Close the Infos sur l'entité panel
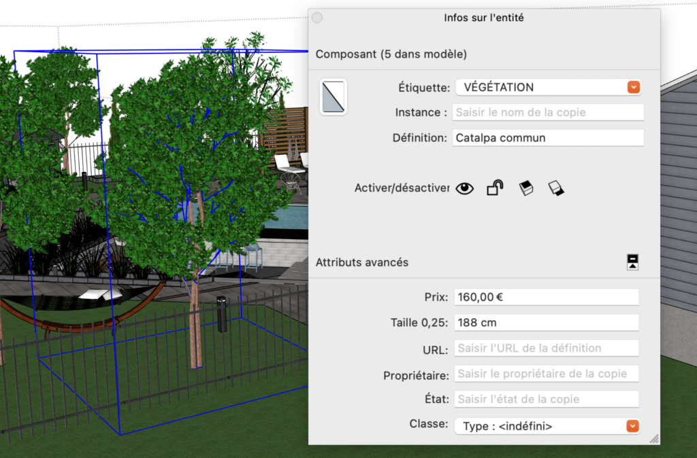This screenshot has height=458, width=697. pyautogui.click(x=317, y=18)
